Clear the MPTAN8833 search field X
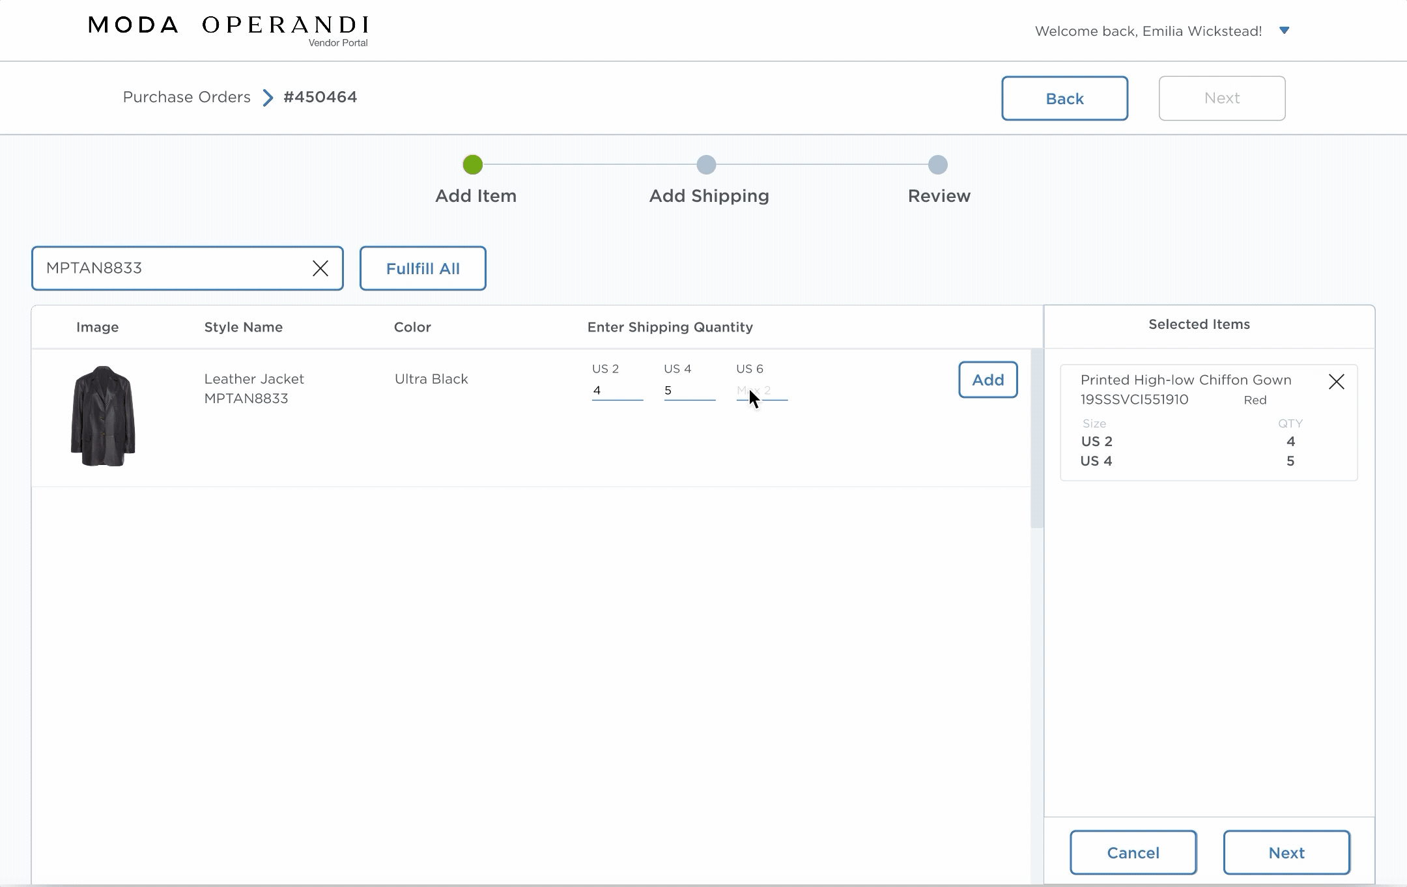1407x887 pixels. (320, 268)
